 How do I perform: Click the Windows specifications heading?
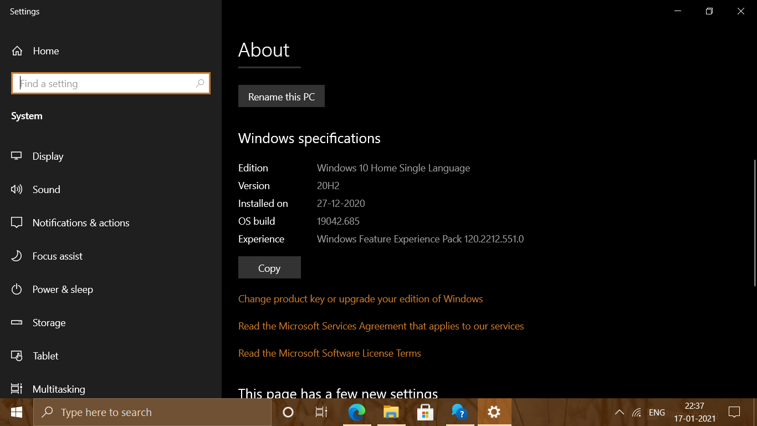click(309, 138)
